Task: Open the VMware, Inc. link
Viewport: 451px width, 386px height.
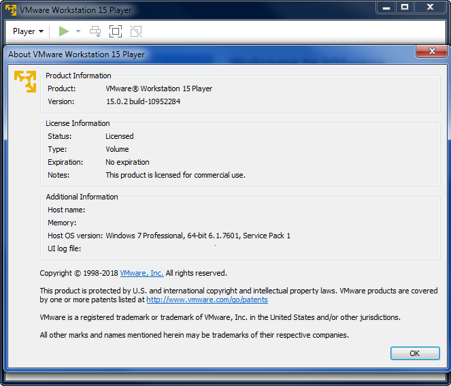Action: click(x=141, y=273)
